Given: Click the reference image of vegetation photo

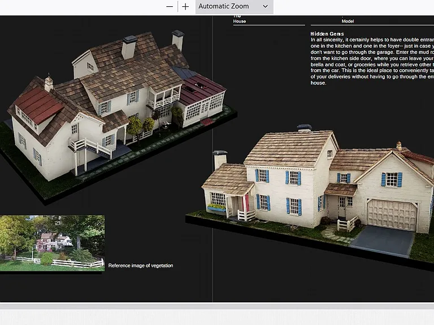Looking at the screenshot, I should point(53,243).
